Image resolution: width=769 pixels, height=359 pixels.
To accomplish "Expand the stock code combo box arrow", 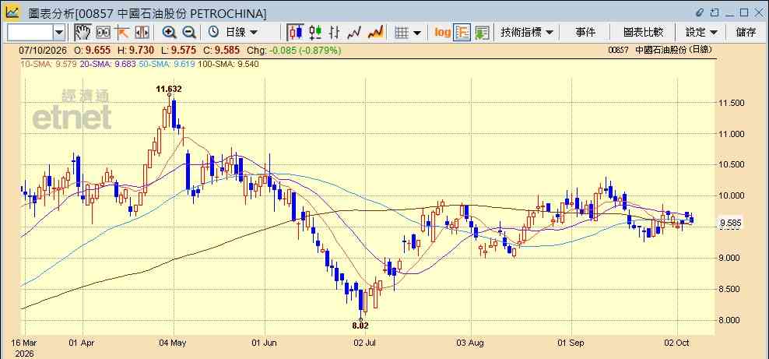I will pos(59,33).
